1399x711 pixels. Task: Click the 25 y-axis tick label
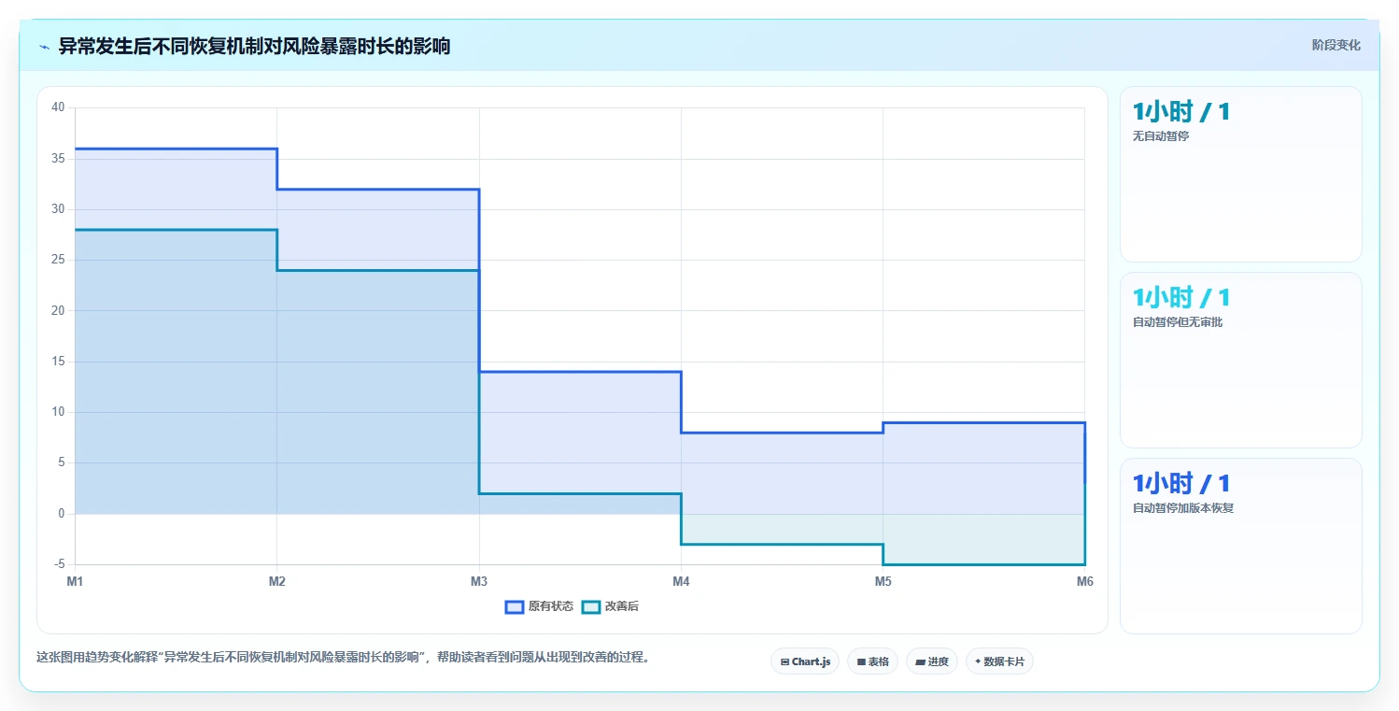58,260
